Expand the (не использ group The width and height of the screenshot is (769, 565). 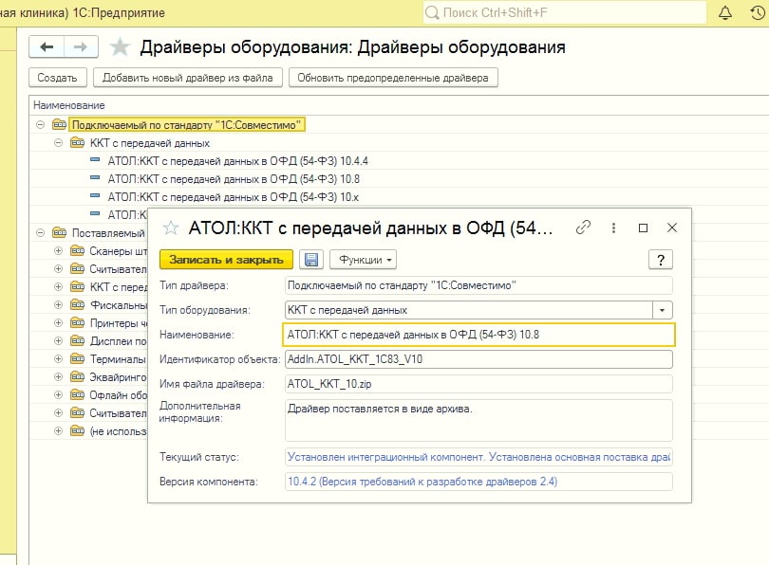click(58, 431)
